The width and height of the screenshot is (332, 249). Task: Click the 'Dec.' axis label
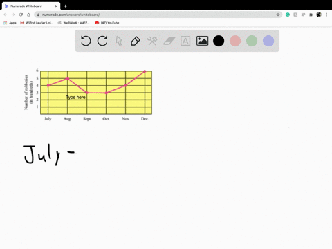point(145,119)
